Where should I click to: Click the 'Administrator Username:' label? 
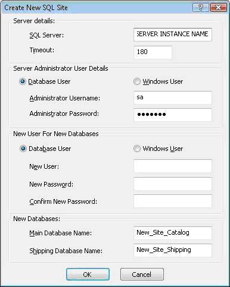click(65, 98)
